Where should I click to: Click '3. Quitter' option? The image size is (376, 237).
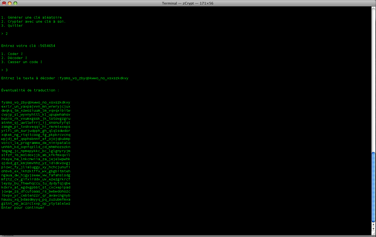[x=12, y=25]
